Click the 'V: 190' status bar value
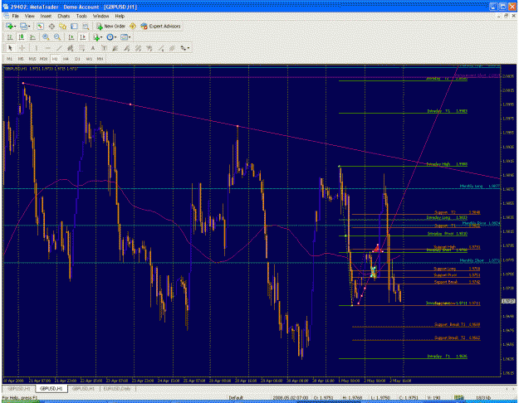The width and height of the screenshot is (519, 403). coord(433,397)
